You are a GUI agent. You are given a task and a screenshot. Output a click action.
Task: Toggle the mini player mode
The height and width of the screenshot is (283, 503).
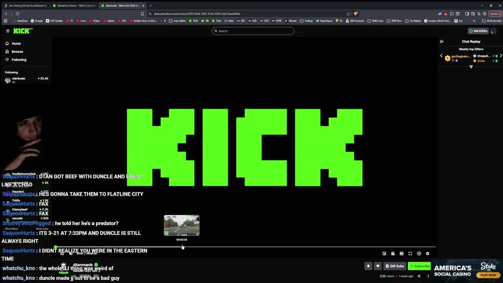click(x=384, y=254)
